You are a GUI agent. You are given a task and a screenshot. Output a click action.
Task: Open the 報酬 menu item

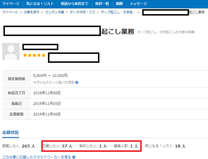click(119, 4)
